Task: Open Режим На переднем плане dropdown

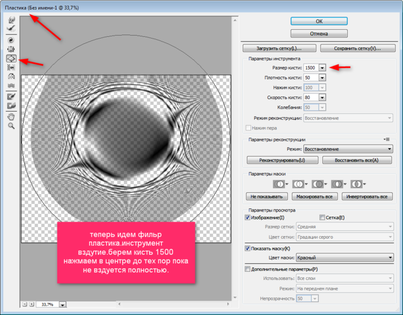Action: pos(345,289)
